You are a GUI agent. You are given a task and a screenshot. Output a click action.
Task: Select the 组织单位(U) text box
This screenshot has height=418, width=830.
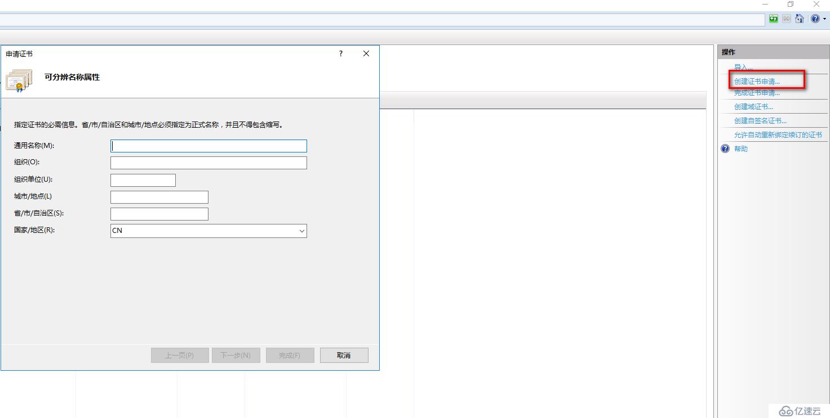[143, 180]
